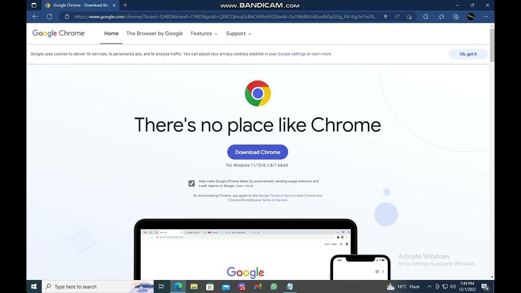Click the lock icon in address bar

(67, 17)
